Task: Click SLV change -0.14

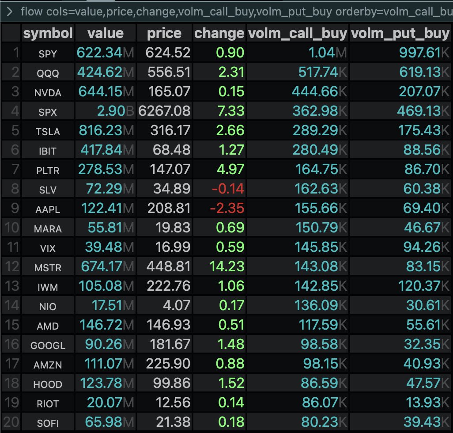Action: coord(228,189)
